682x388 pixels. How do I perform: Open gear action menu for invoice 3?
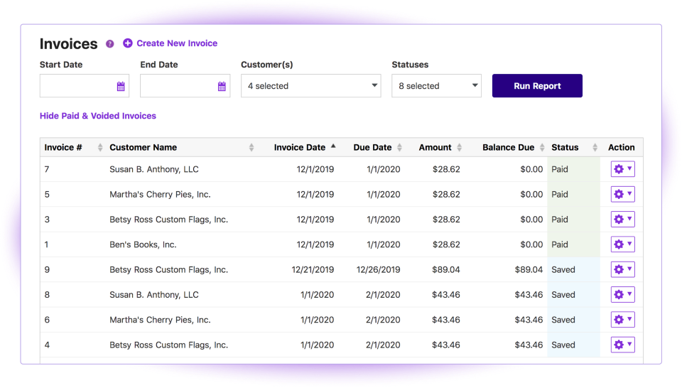622,220
